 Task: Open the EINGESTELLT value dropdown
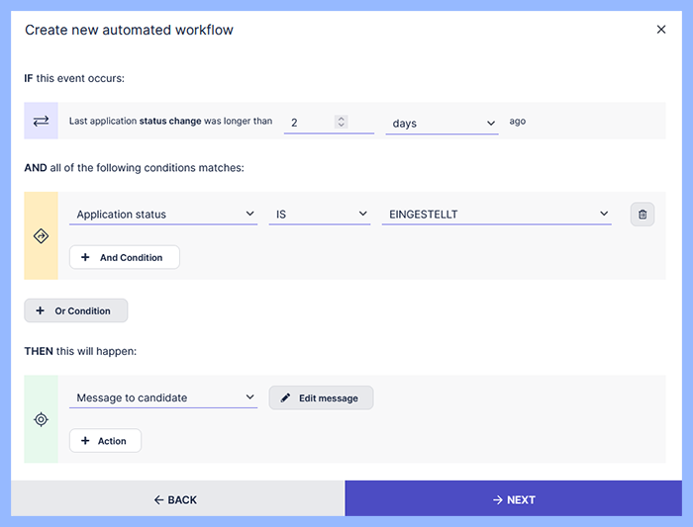coord(495,215)
